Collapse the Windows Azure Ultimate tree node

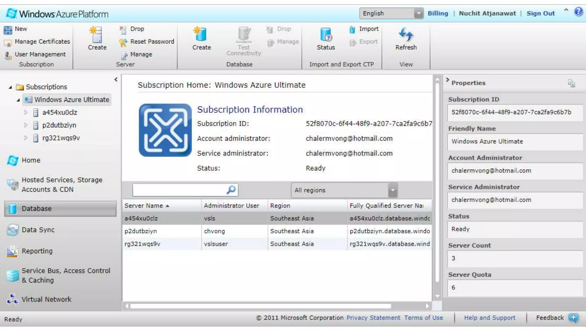pos(18,100)
